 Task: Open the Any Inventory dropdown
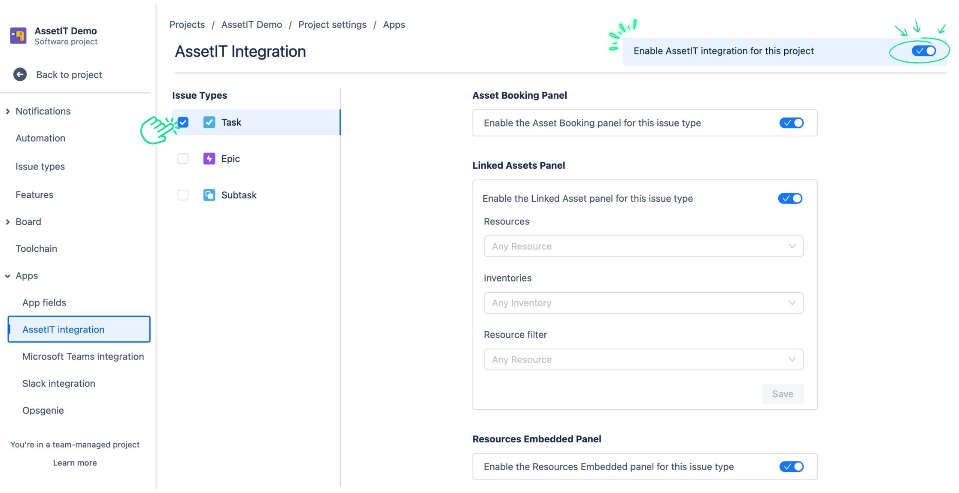643,302
